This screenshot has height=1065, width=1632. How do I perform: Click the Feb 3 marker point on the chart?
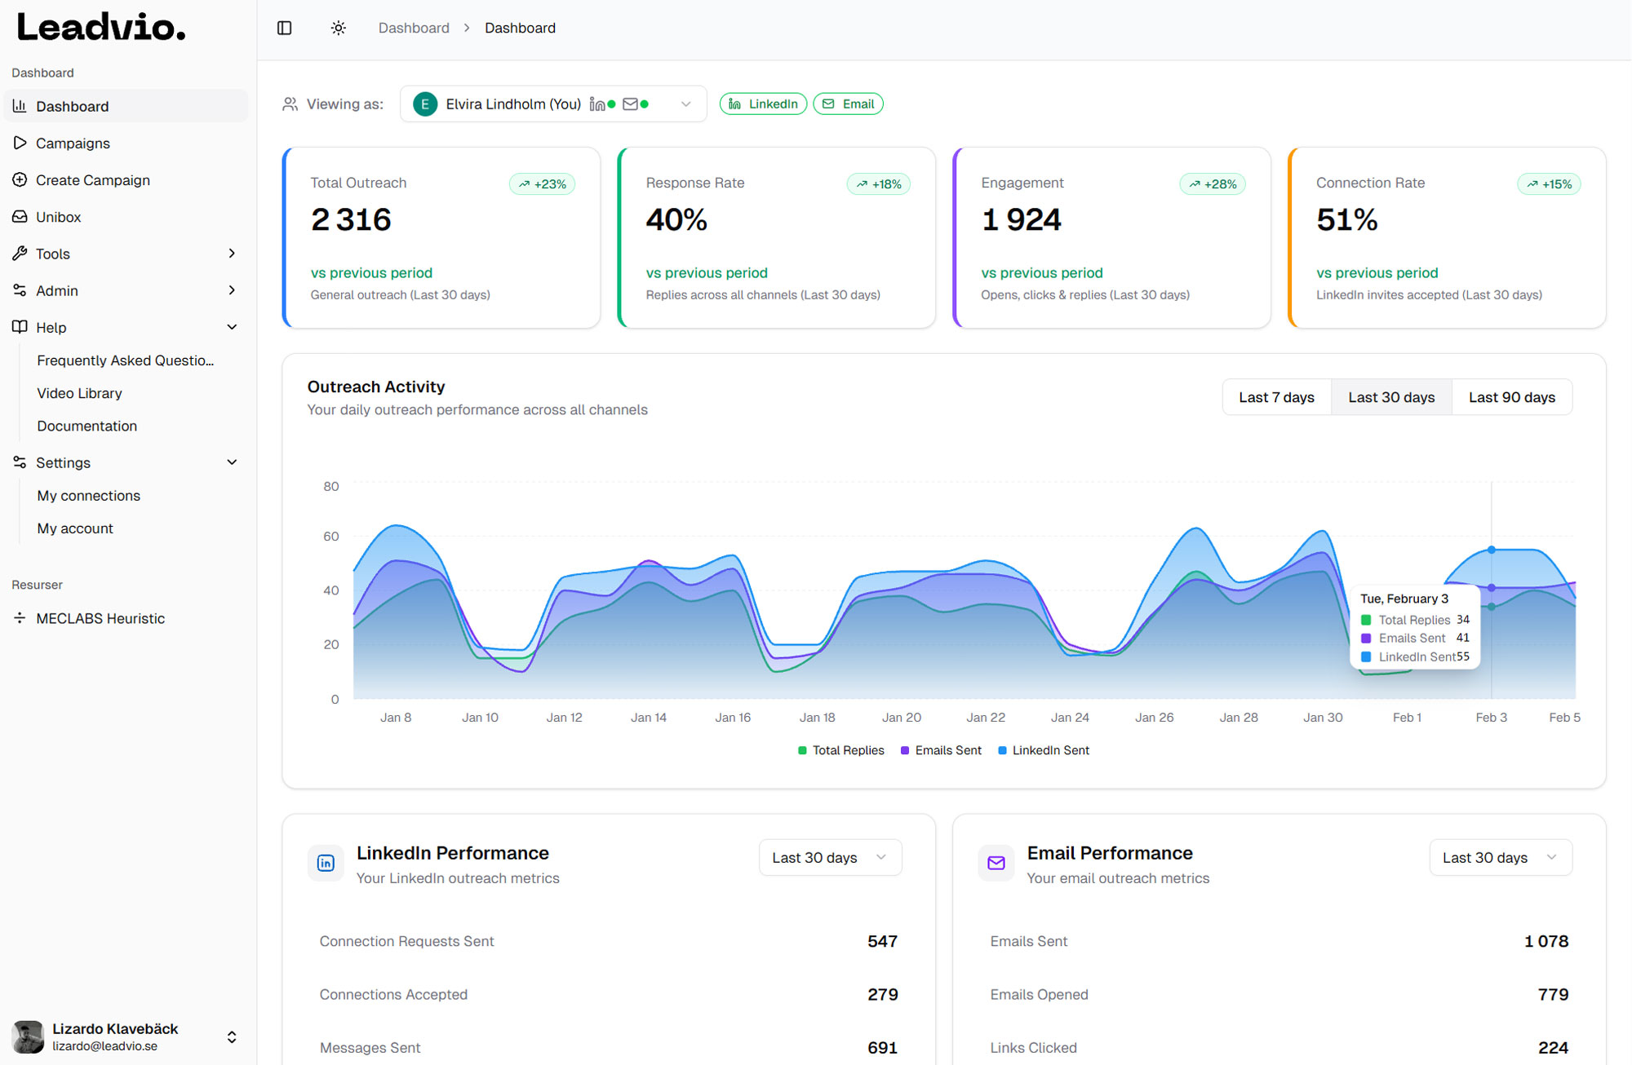click(x=1491, y=549)
